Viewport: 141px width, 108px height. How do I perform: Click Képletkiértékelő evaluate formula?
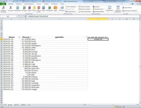(98, 12)
